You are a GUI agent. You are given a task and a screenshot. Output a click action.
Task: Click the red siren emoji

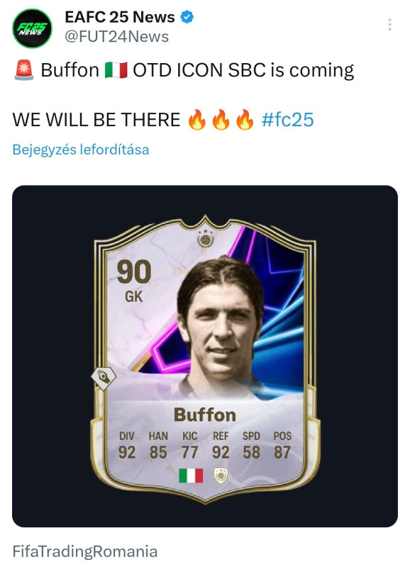[x=24, y=69]
